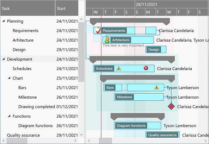Click the red error icon on Schedules bar
This screenshot has width=209, height=144.
pos(146,68)
